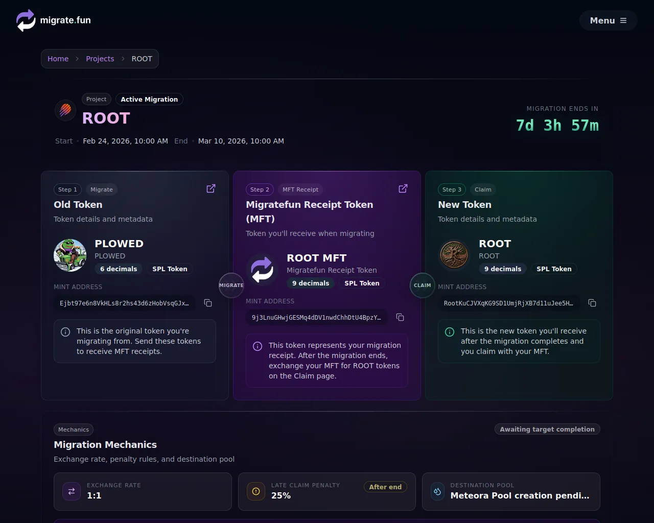
Task: Click the ROOT MFT token logo
Action: pos(262,270)
